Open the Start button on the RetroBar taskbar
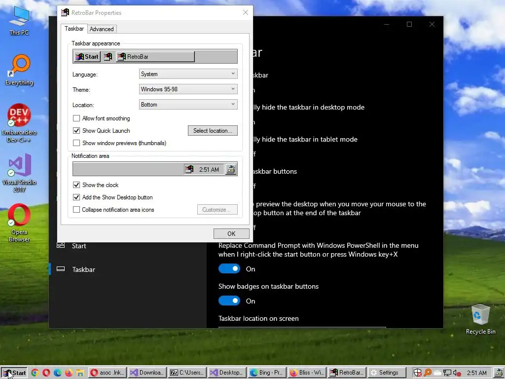The image size is (505, 379). tap(14, 373)
